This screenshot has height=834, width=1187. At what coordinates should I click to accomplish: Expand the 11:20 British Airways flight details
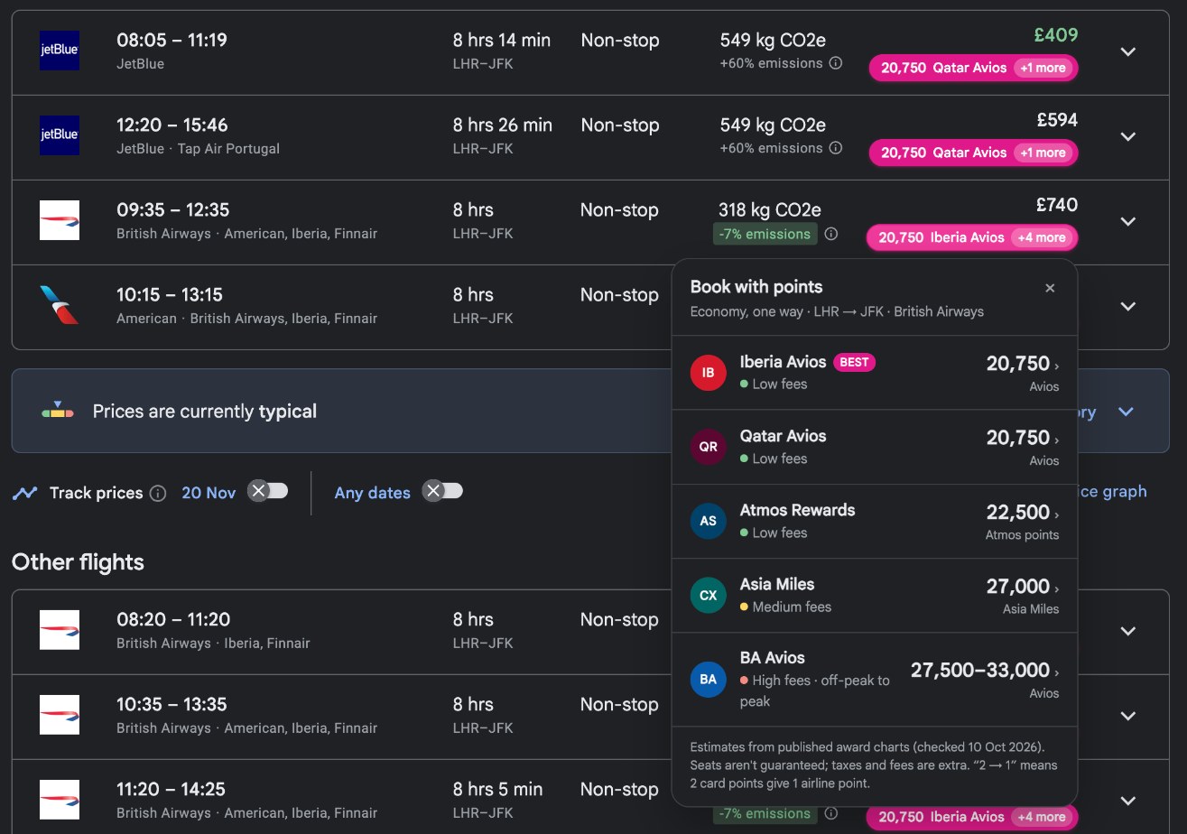[1128, 801]
